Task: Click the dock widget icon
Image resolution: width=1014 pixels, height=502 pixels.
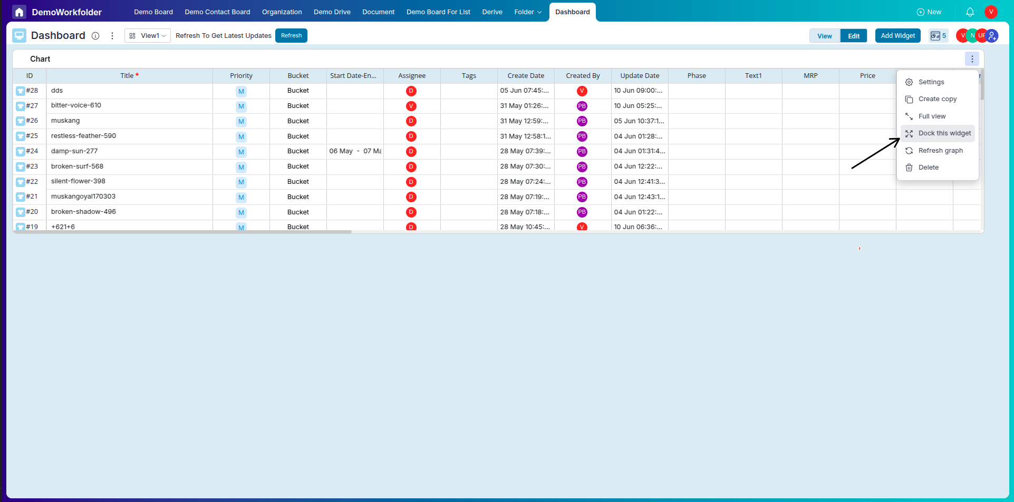Action: point(909,134)
